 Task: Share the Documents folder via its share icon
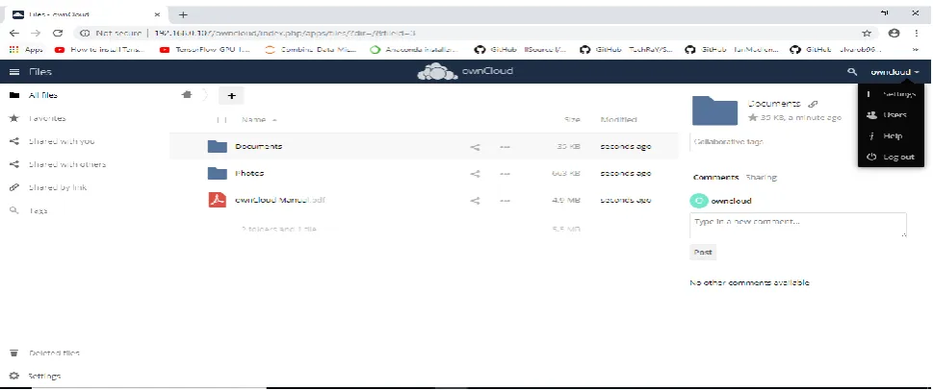click(x=475, y=147)
